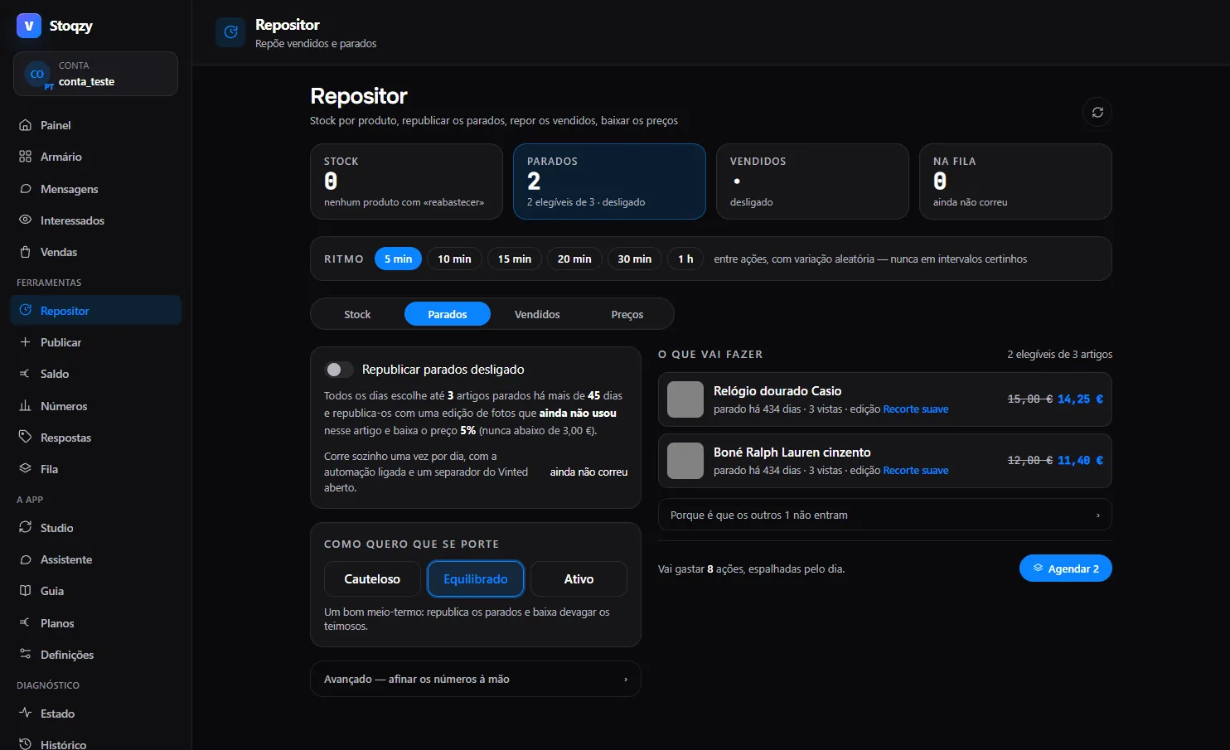The width and height of the screenshot is (1230, 750).
Task: Open the Fila layers icon
Action: (x=25, y=469)
